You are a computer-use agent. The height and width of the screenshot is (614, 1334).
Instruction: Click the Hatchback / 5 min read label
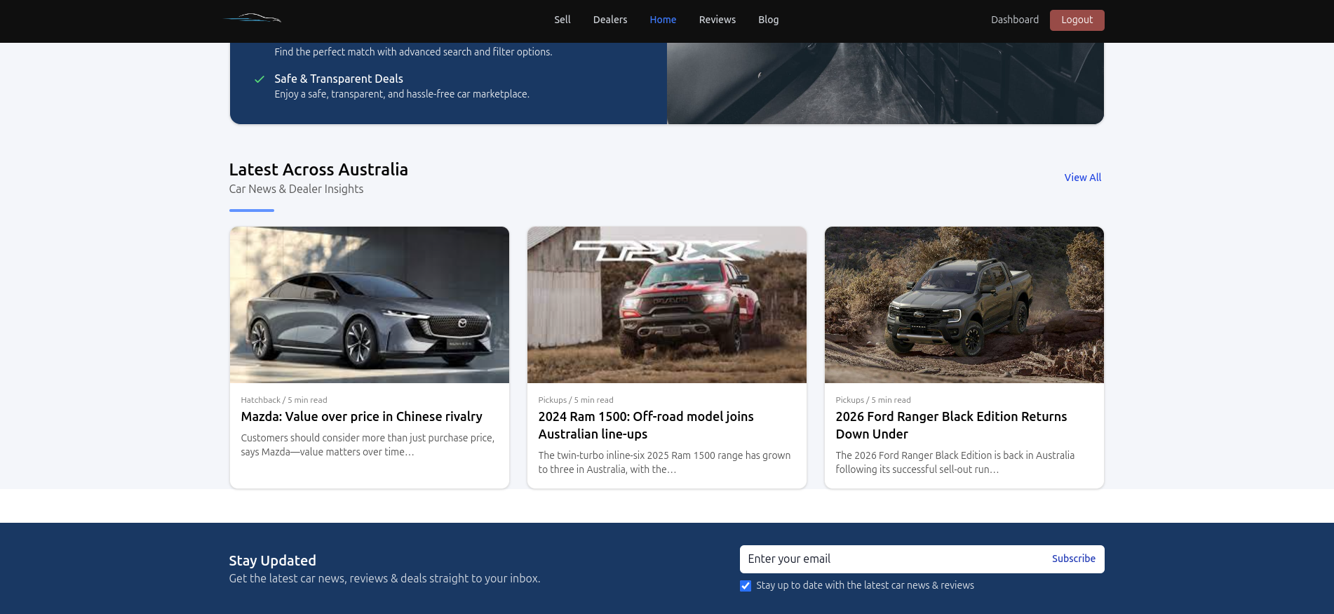(284, 400)
